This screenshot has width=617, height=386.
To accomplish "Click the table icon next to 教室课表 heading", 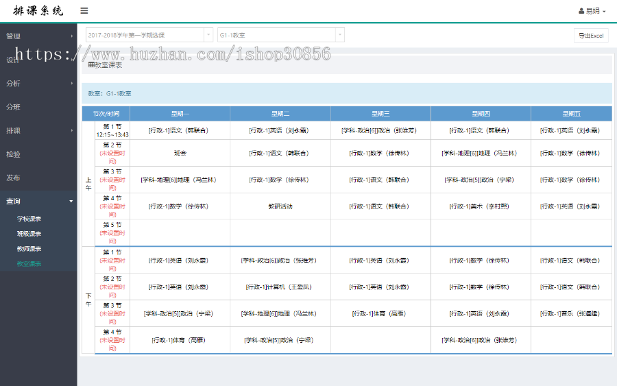I will [91, 65].
